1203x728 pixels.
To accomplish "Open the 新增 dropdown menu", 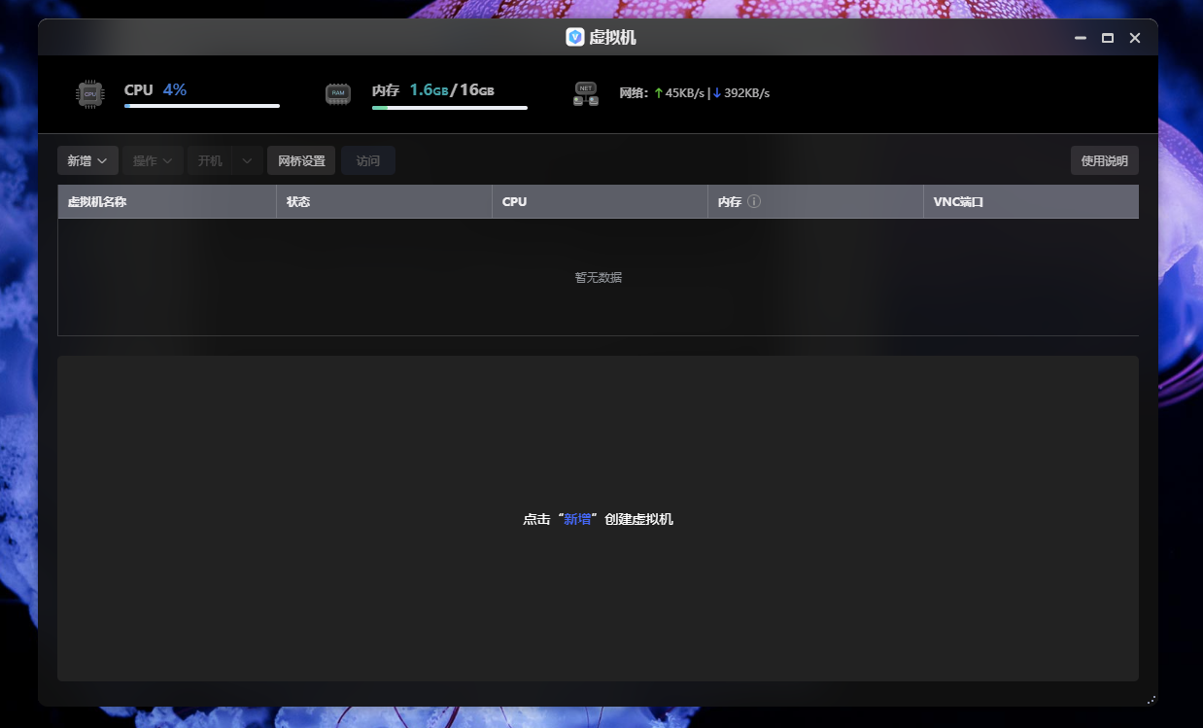I will (87, 160).
